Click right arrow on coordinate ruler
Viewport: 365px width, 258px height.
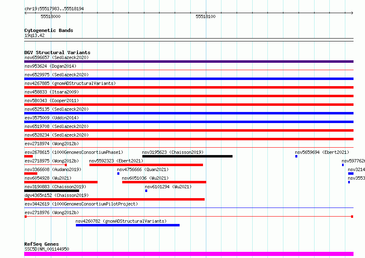[x=352, y=13]
